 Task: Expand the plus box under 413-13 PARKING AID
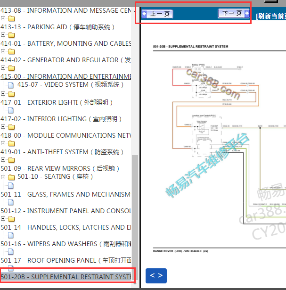pyautogui.click(x=3, y=34)
